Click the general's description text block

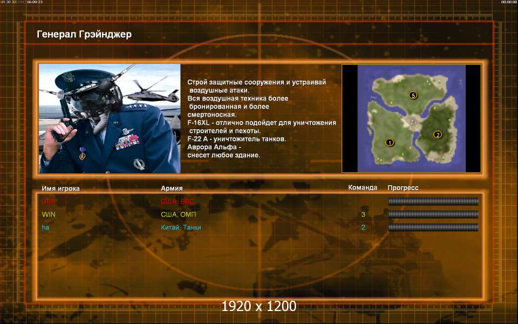tap(262, 118)
